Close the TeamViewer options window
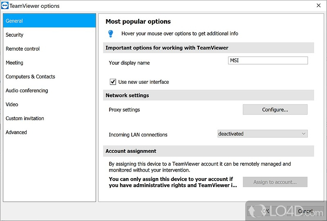Screen dimensions: 327x221 coord(318,6)
